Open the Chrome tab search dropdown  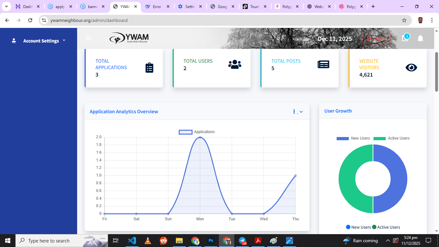6,6
